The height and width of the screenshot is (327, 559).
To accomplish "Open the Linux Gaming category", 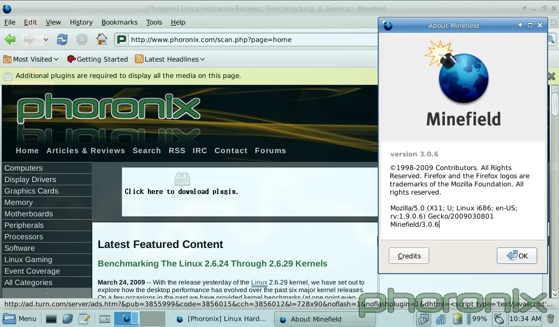I will point(47,259).
